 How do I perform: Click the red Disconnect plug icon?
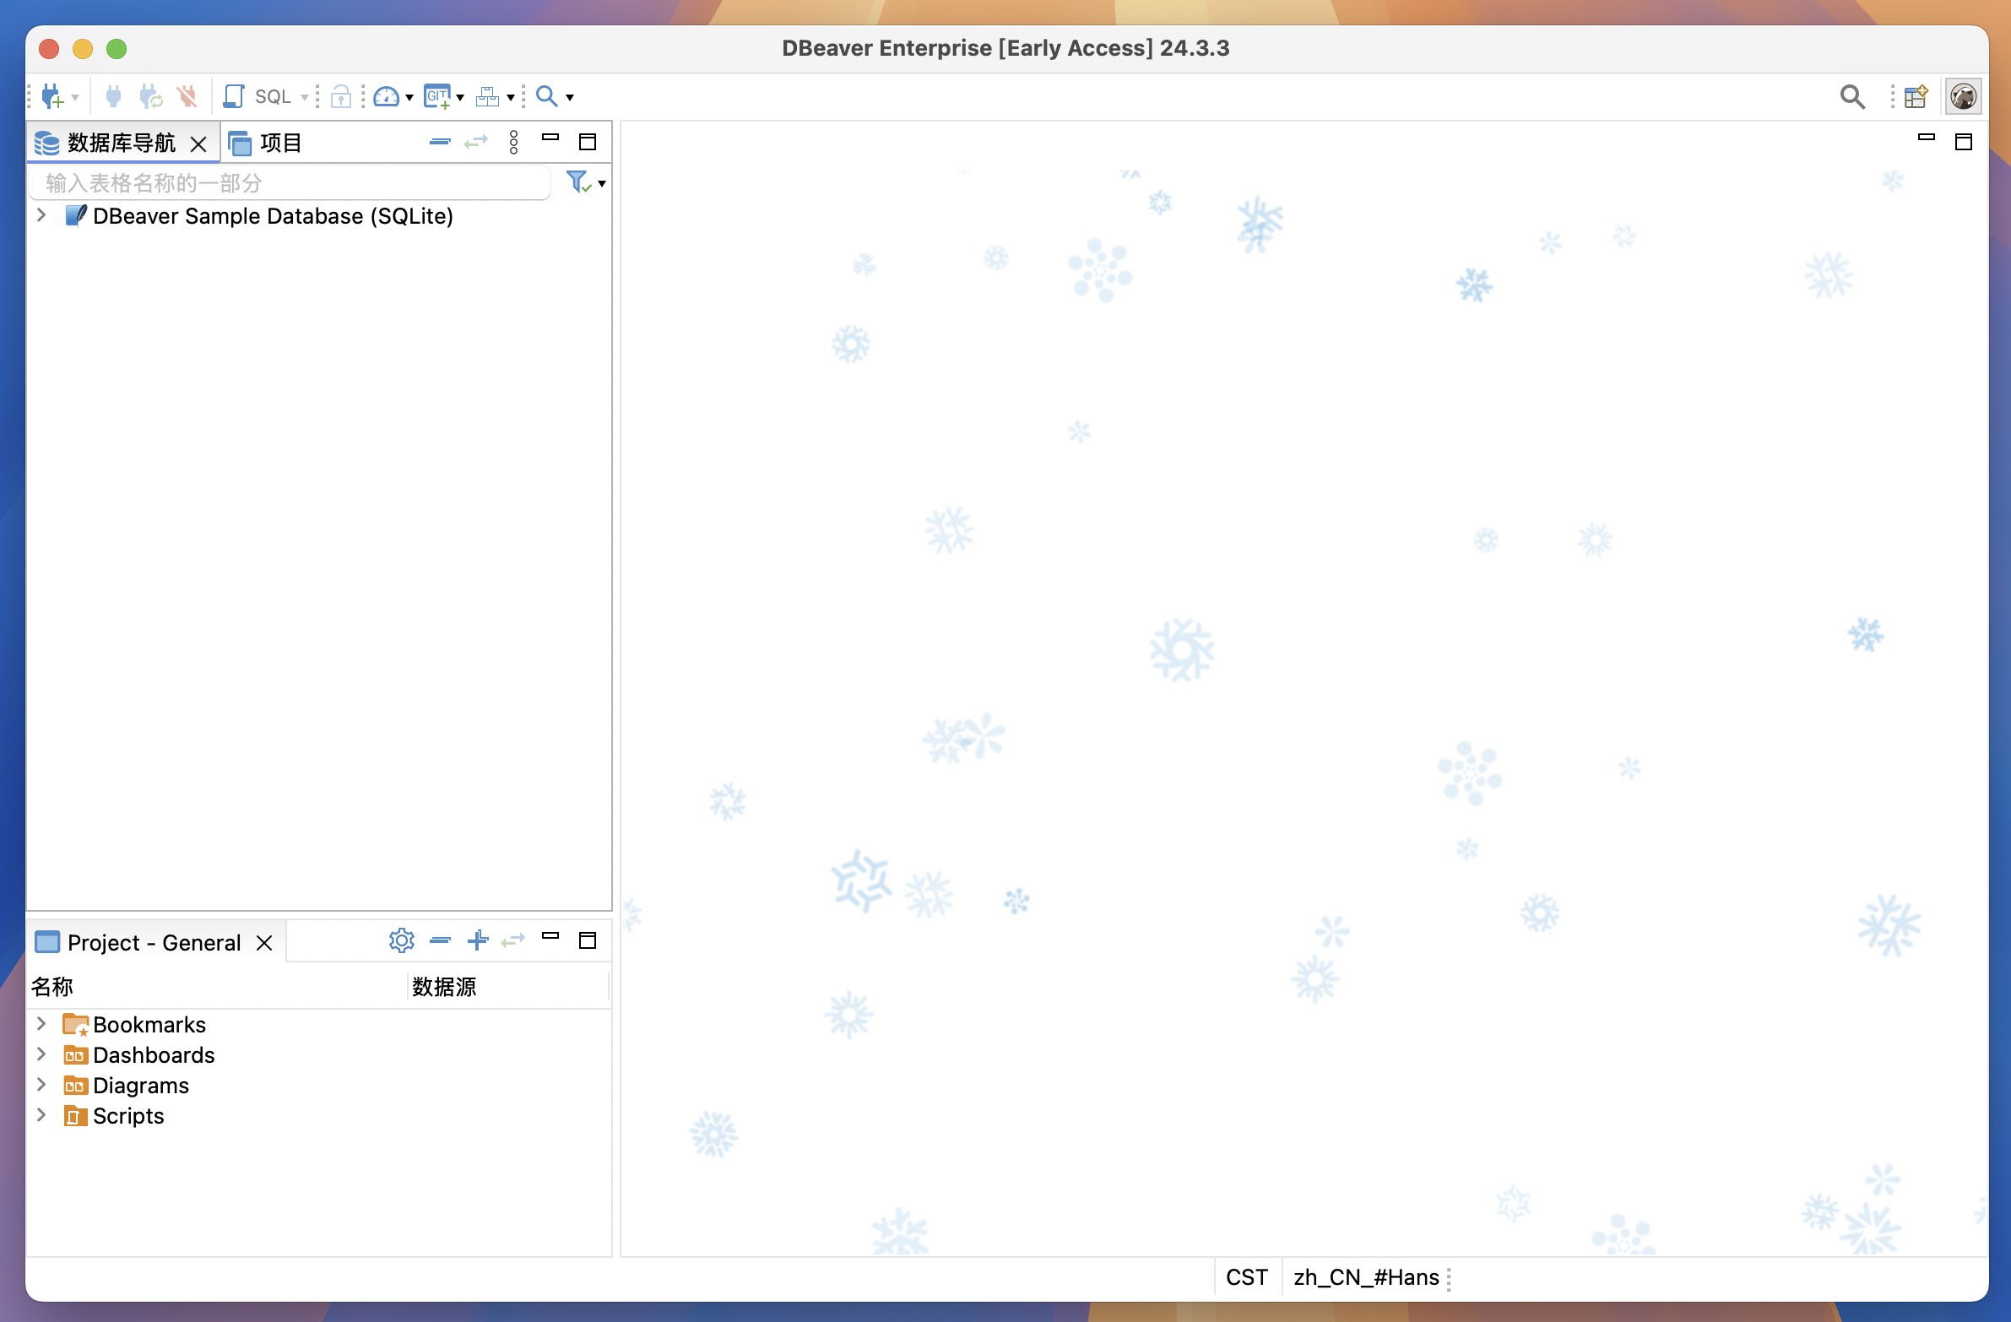[187, 96]
